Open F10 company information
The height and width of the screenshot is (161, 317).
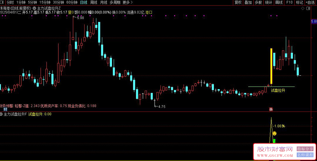click(289, 3)
